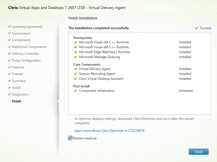Click checkmark beside Component Initialization

(76, 91)
